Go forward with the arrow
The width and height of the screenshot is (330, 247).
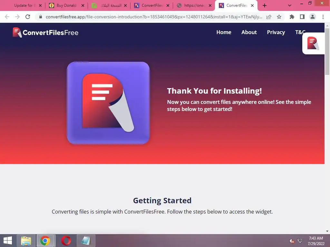click(x=17, y=17)
